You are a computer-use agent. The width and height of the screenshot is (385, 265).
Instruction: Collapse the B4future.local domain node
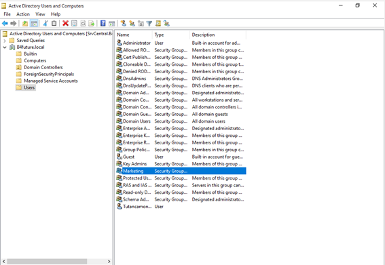5,47
